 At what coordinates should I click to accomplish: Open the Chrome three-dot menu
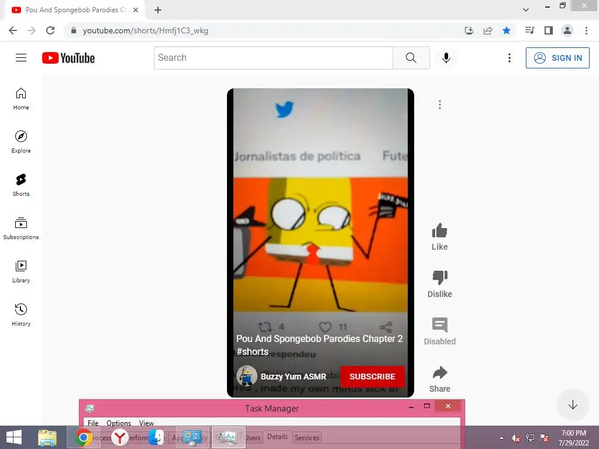pyautogui.click(x=586, y=30)
